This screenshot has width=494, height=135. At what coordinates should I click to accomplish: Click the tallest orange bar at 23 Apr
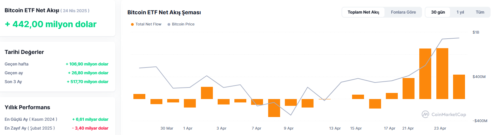click(442, 74)
